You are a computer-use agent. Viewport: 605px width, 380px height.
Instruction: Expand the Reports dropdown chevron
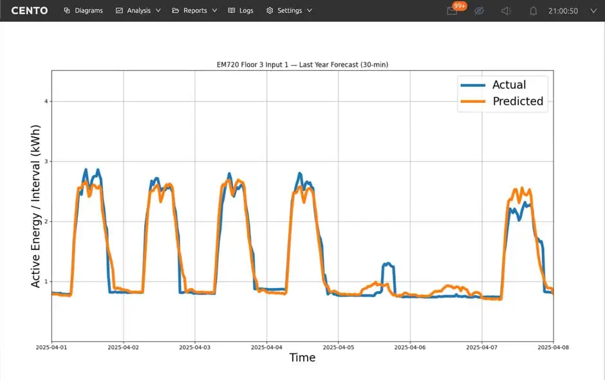pos(214,11)
